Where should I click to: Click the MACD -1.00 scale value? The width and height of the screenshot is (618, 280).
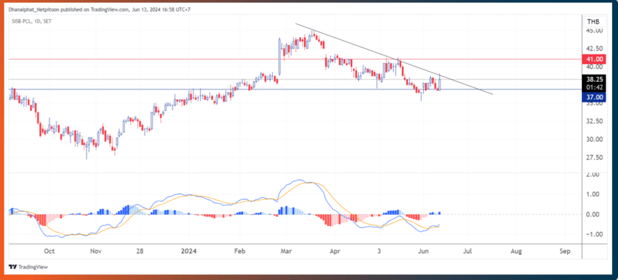(592, 234)
